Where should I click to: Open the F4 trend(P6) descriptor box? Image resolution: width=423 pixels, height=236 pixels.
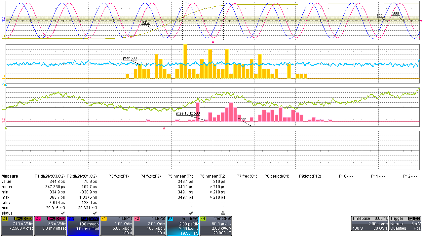click(x=215, y=226)
